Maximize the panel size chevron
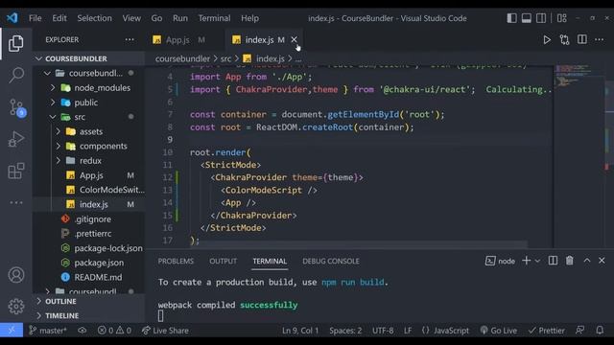 (x=587, y=261)
